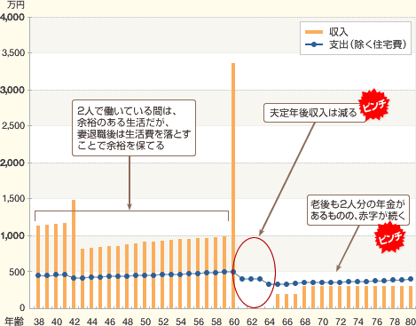Image resolution: width=416 pixels, height=326 pixels.
Task: Click the expense data point at age 38
Action: tap(38, 275)
